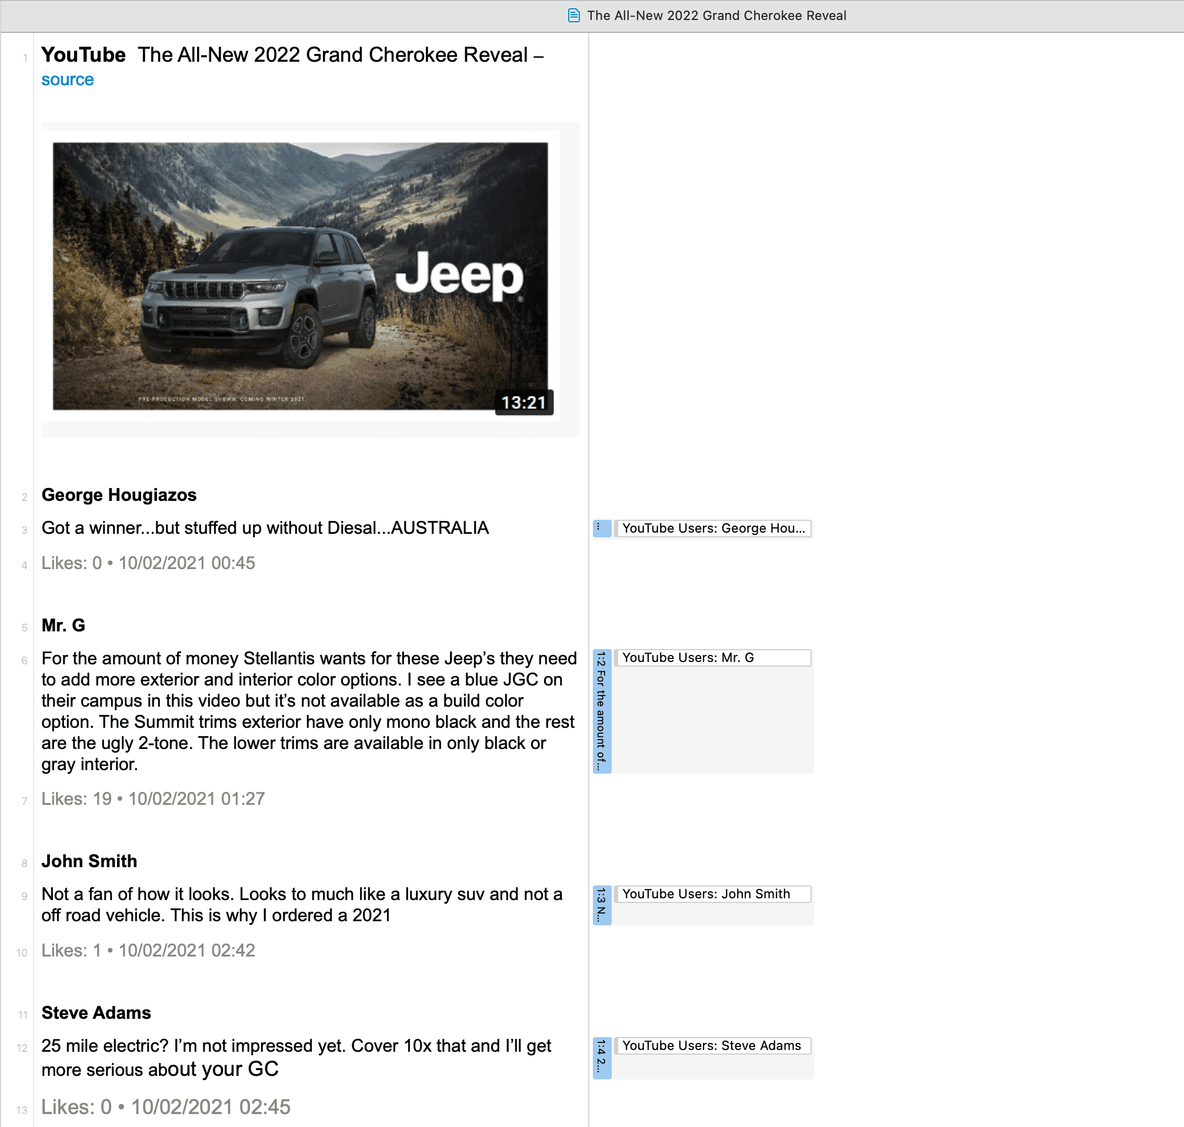The width and height of the screenshot is (1184, 1127).
Task: Select the YouTube Users: John Smith code tag
Action: pos(713,894)
